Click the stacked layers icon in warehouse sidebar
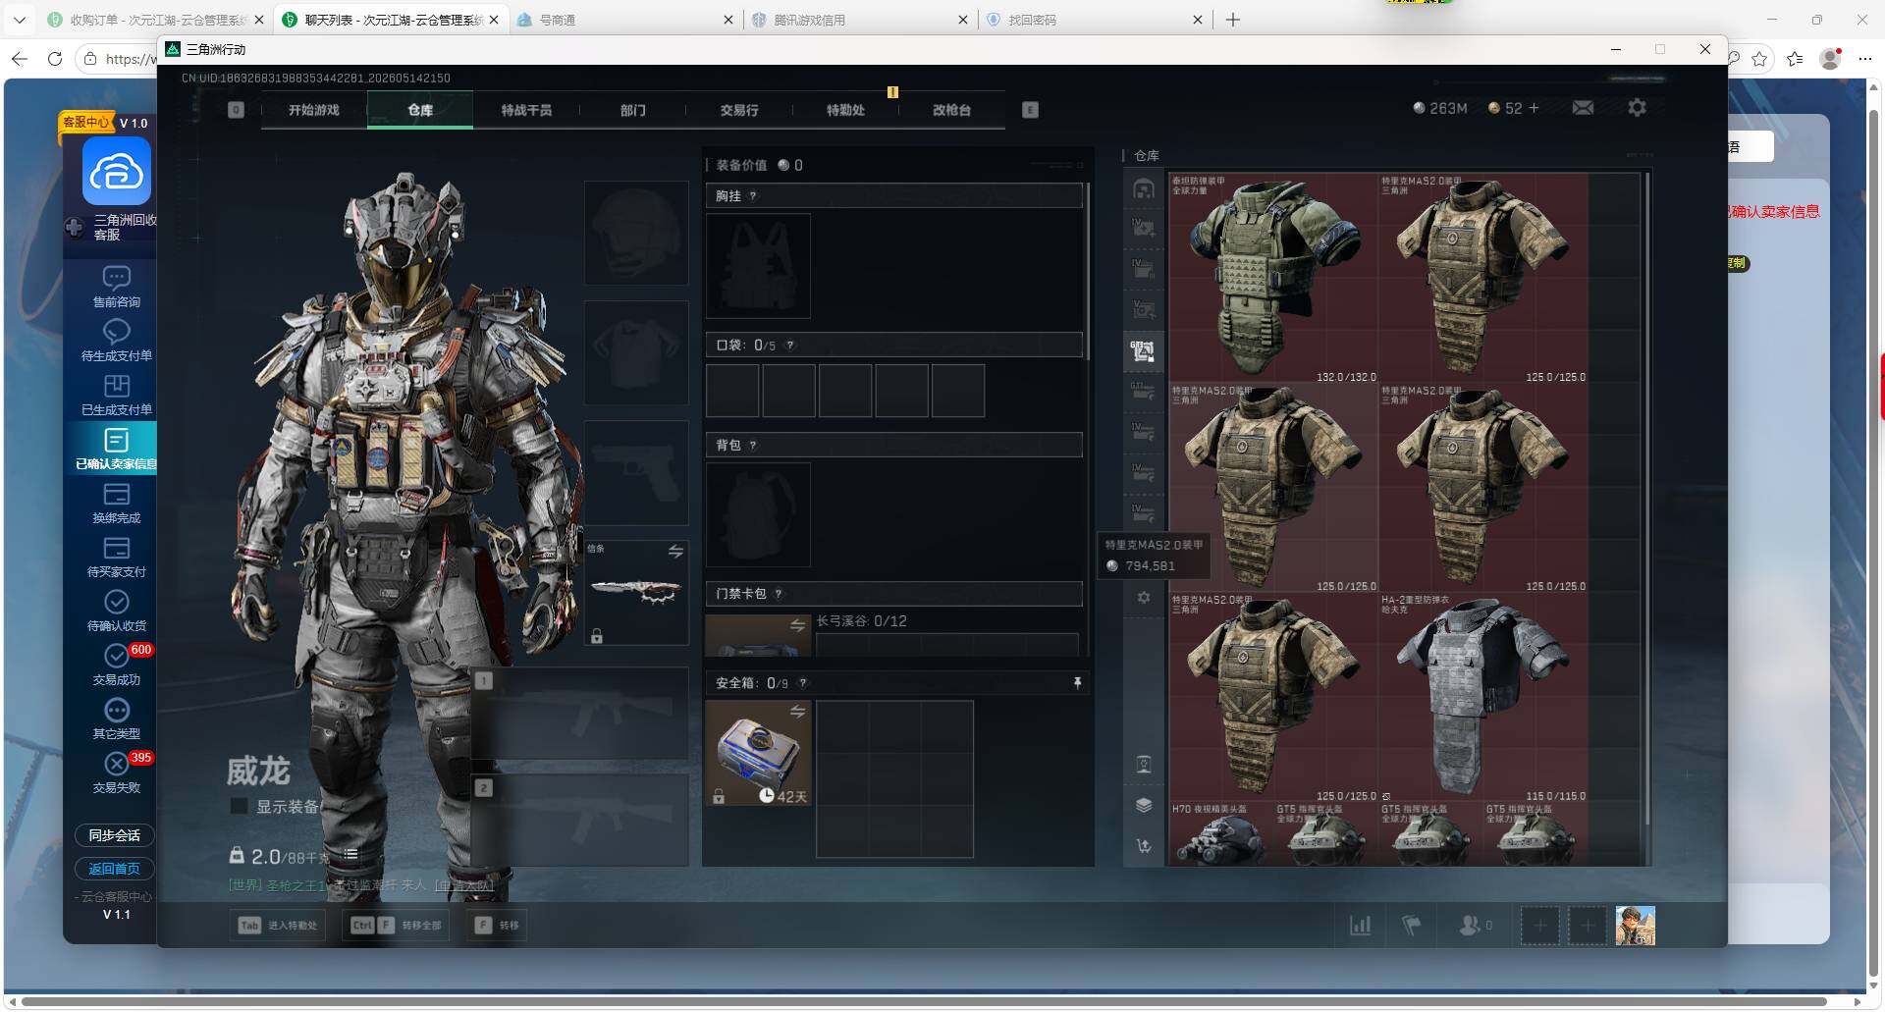Image resolution: width=1885 pixels, height=1012 pixels. pos(1144,805)
